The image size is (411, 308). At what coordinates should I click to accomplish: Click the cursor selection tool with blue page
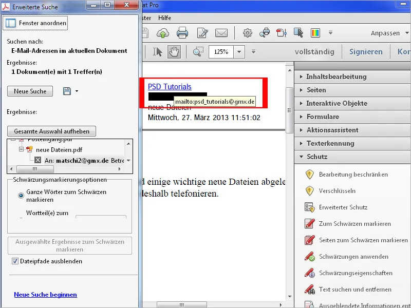pos(298,33)
